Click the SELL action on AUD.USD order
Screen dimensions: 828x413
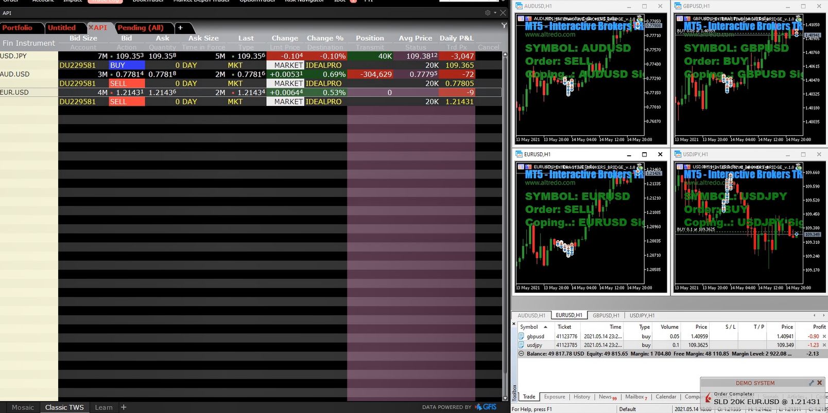[127, 83]
